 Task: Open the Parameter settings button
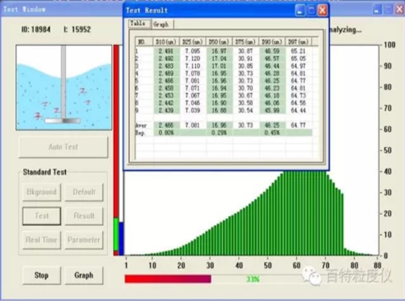coord(84,240)
